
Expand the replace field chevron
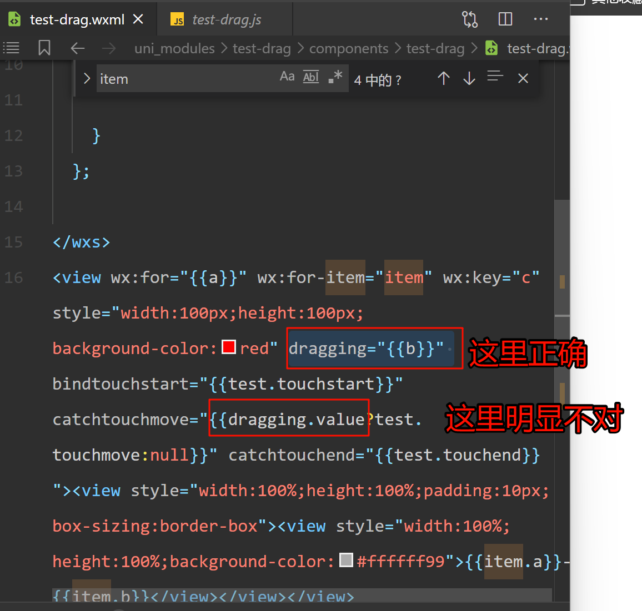[x=87, y=78]
